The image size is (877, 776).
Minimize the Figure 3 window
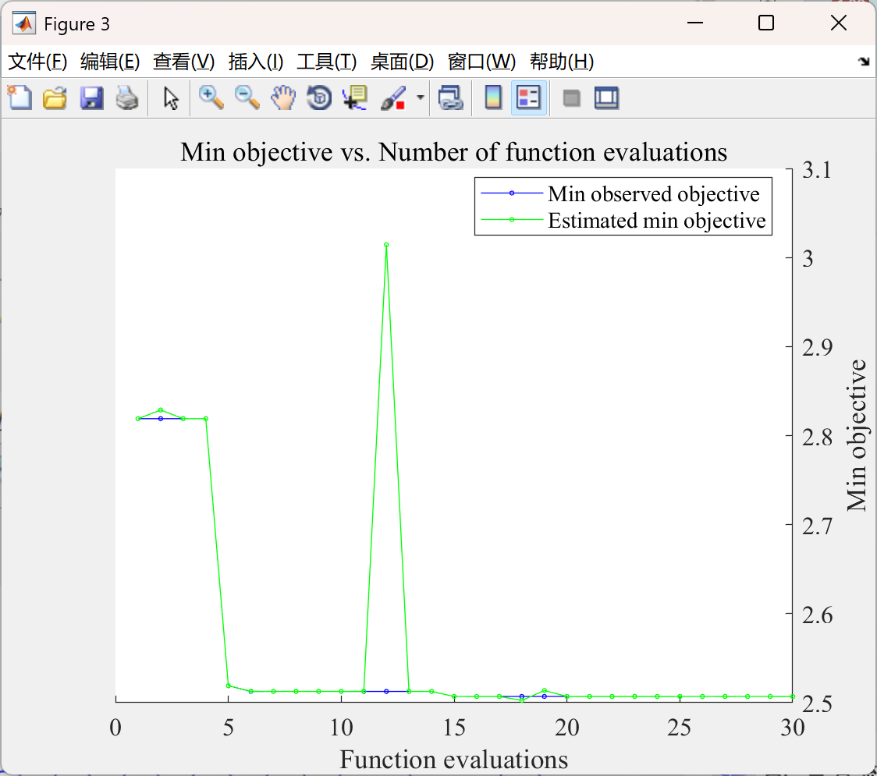[x=694, y=23]
